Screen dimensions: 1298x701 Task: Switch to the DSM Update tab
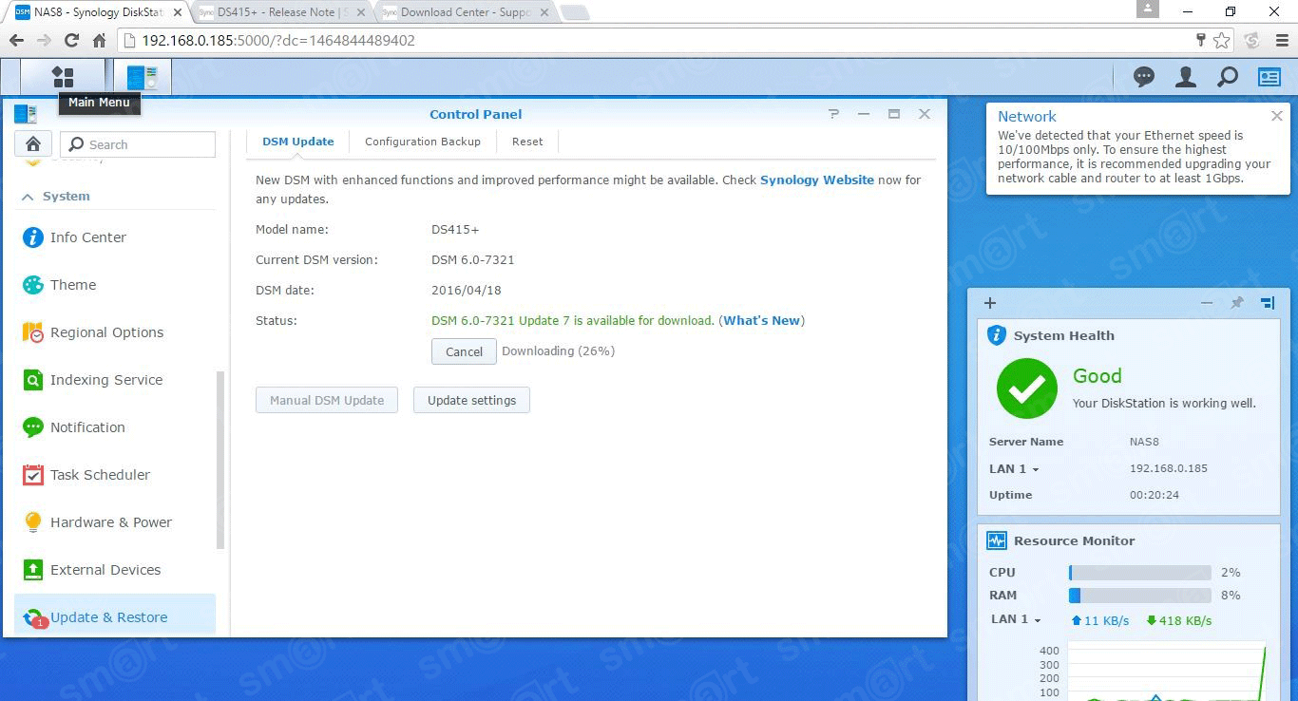298,142
